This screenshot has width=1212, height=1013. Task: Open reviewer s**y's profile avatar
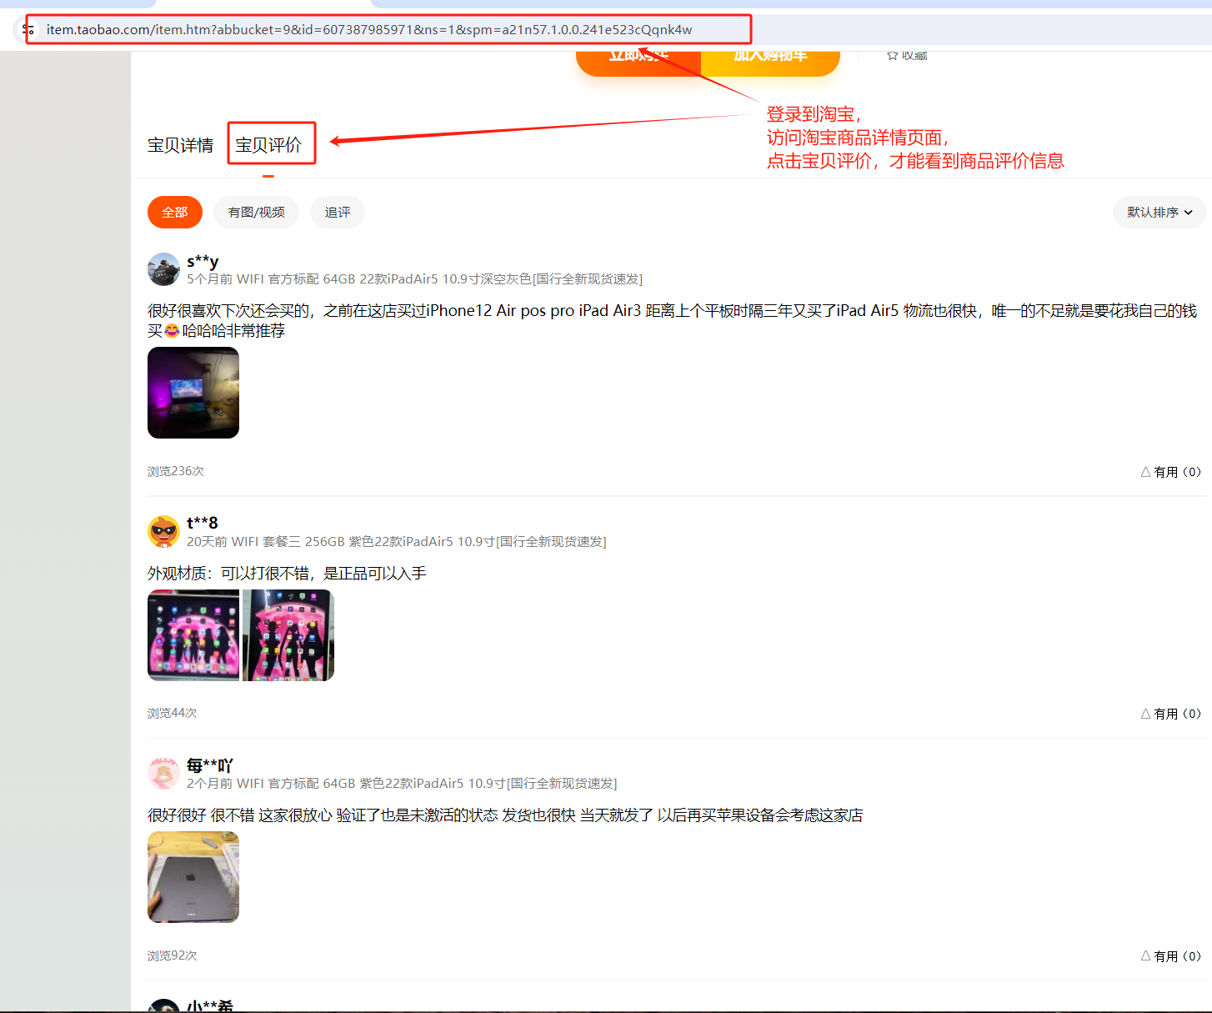[x=163, y=268]
